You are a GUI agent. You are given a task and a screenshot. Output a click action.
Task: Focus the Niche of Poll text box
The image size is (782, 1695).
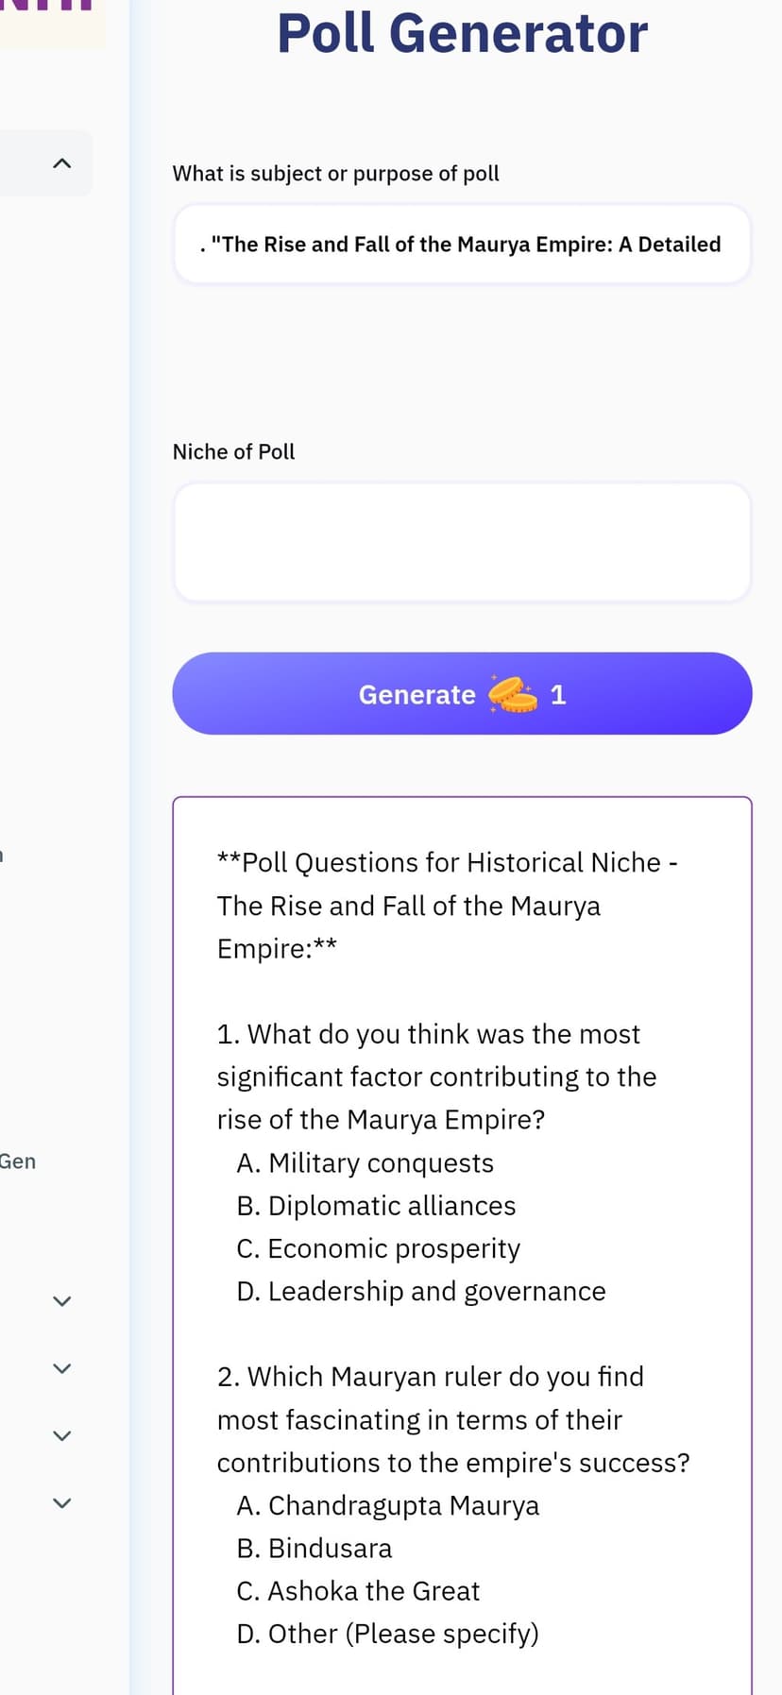pos(462,542)
